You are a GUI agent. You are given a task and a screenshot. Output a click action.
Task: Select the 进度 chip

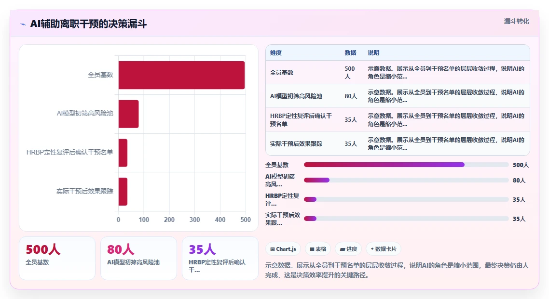pos(348,249)
